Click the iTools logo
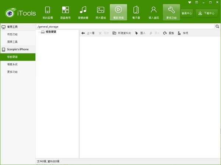 click(x=20, y=13)
